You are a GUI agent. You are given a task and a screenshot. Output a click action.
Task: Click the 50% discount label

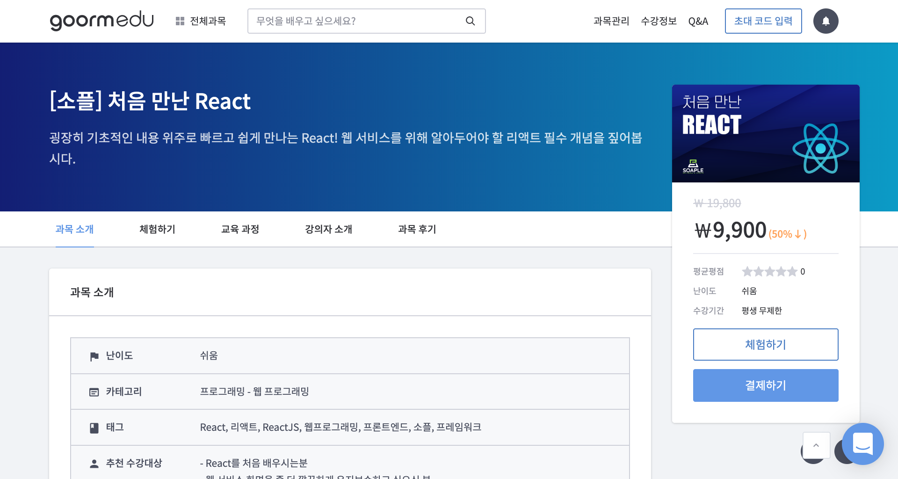pyautogui.click(x=788, y=234)
